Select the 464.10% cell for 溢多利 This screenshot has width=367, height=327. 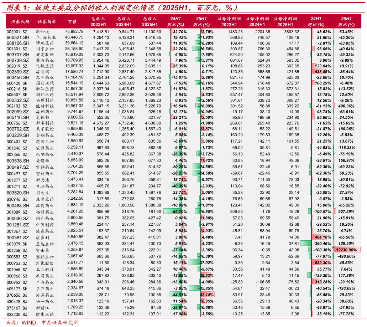pos(323,237)
